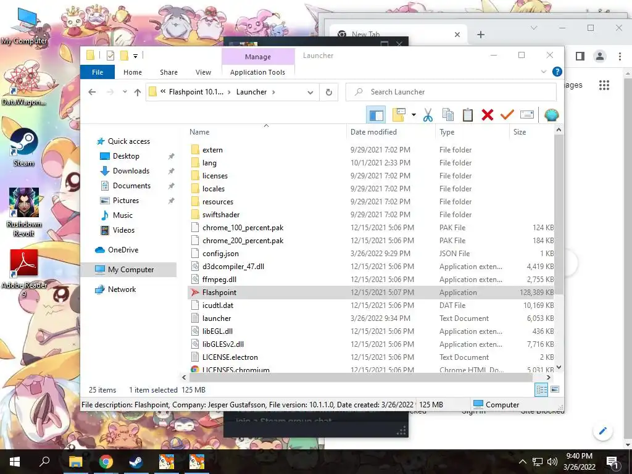
Task: Switch to large icons view in status bar
Action: pyautogui.click(x=555, y=389)
